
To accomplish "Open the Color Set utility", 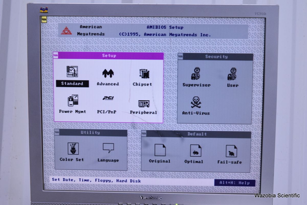I will click(x=73, y=149).
